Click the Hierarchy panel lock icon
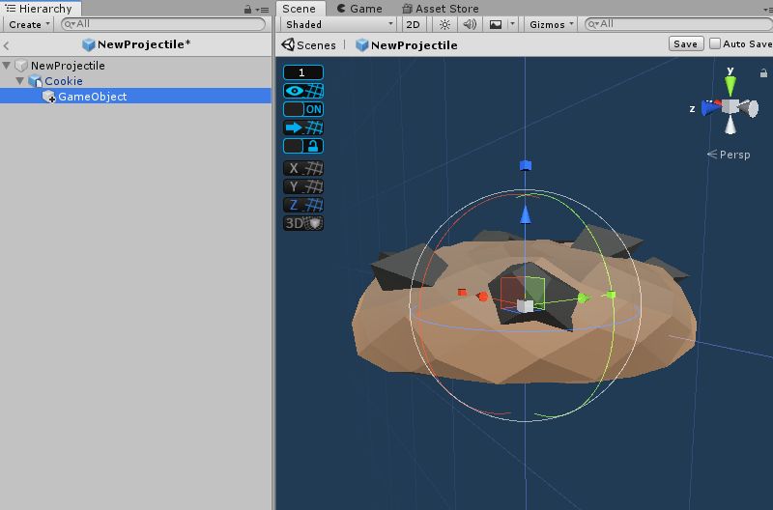This screenshot has height=510, width=773. (x=247, y=9)
